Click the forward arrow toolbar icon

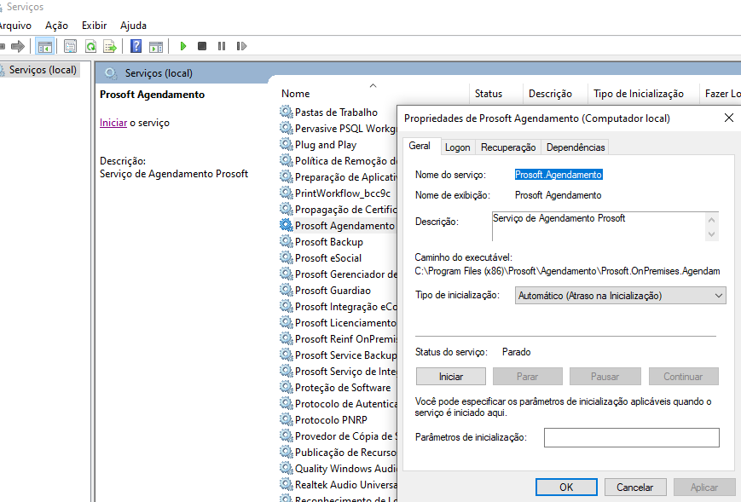pos(18,46)
